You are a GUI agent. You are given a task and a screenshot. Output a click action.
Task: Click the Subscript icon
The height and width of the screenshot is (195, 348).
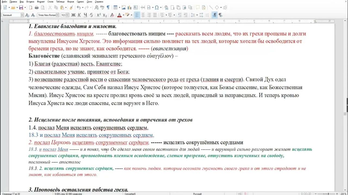click(x=105, y=15)
